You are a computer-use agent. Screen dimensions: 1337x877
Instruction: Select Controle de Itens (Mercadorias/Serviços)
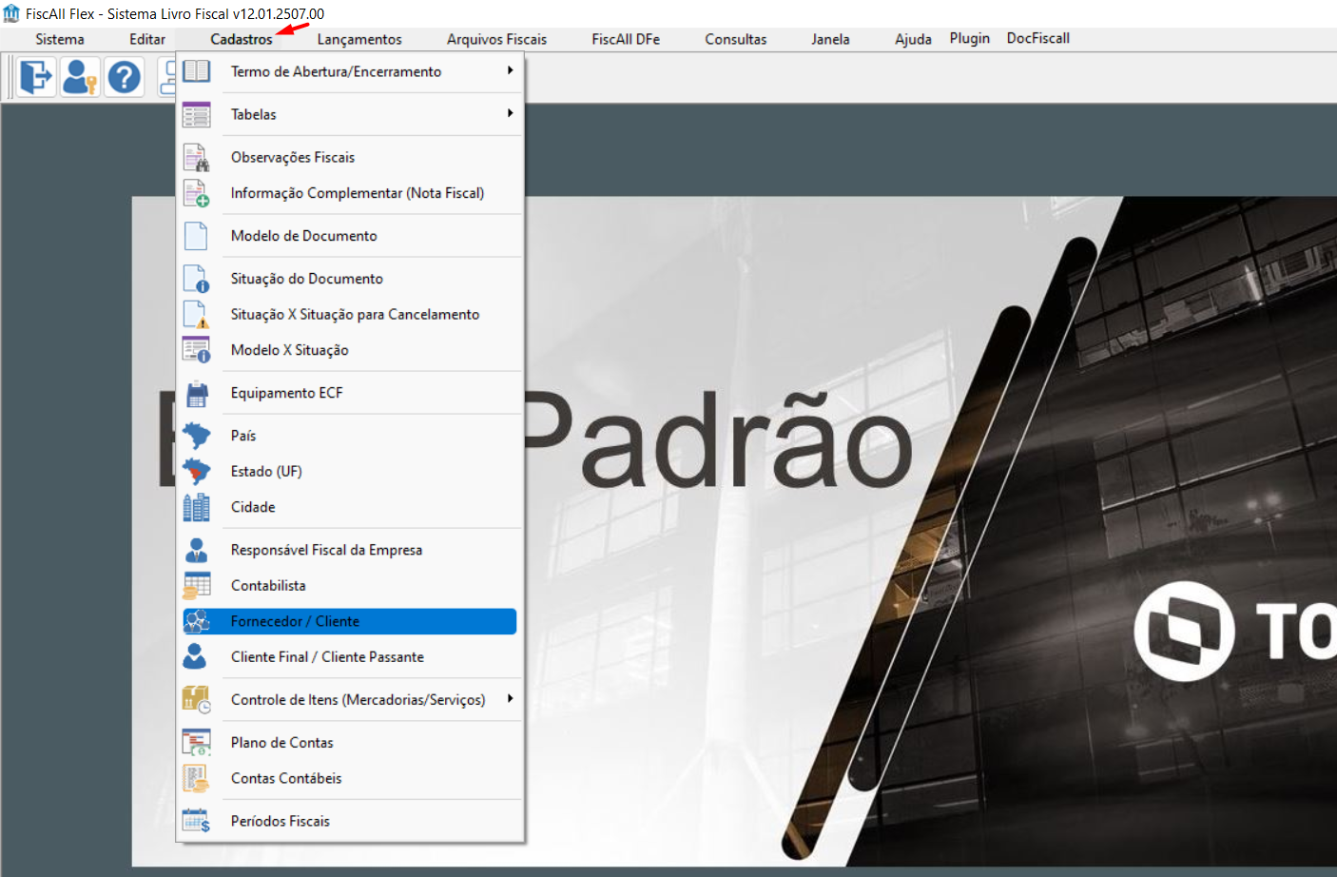click(350, 700)
